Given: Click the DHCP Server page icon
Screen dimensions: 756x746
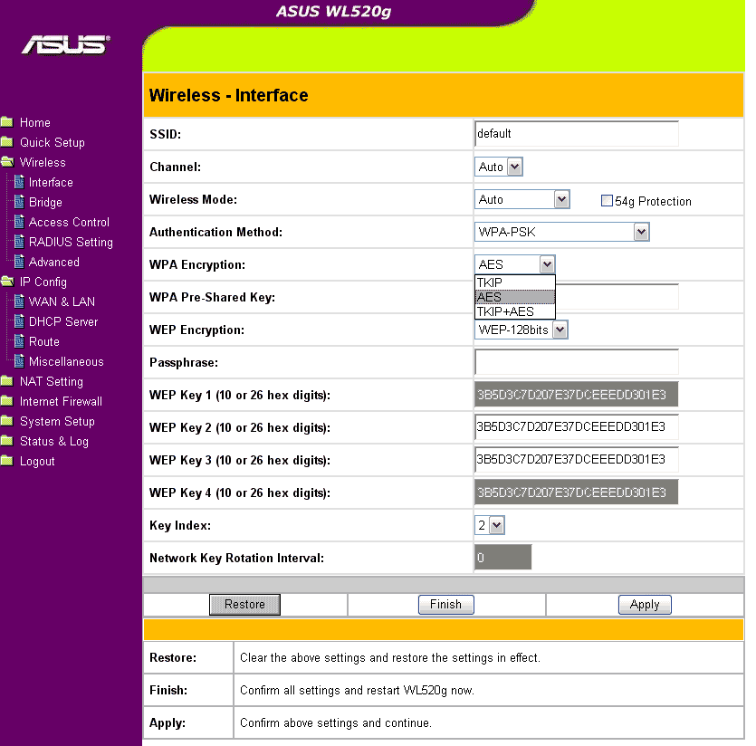Looking at the screenshot, I should pyautogui.click(x=19, y=321).
